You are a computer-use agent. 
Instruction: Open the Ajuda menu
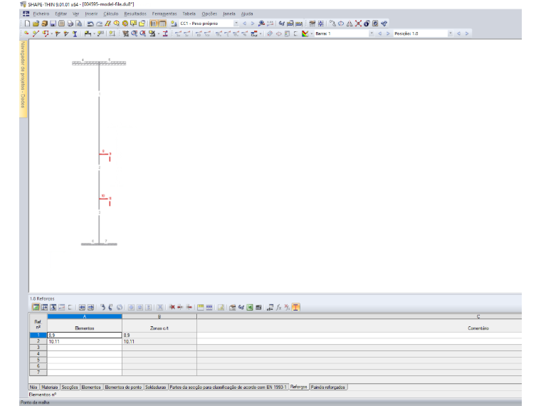(247, 14)
